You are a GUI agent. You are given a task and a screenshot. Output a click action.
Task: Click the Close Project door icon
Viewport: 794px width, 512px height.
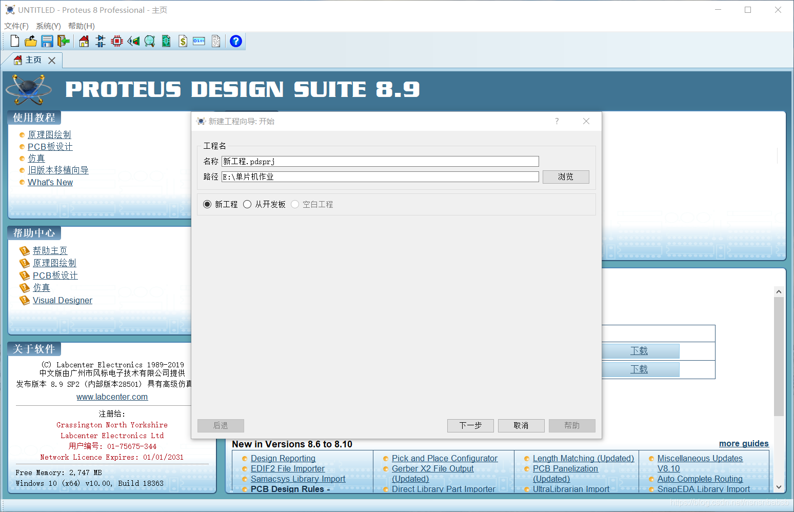coord(64,41)
